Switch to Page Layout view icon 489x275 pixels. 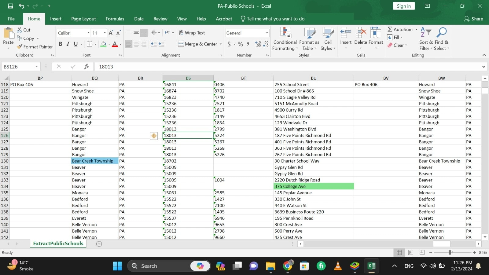[411, 252]
